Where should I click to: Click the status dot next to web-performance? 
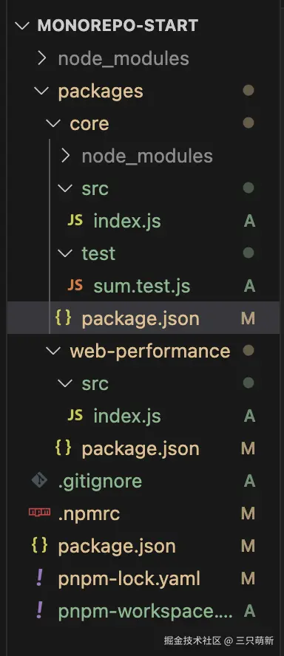click(x=248, y=350)
